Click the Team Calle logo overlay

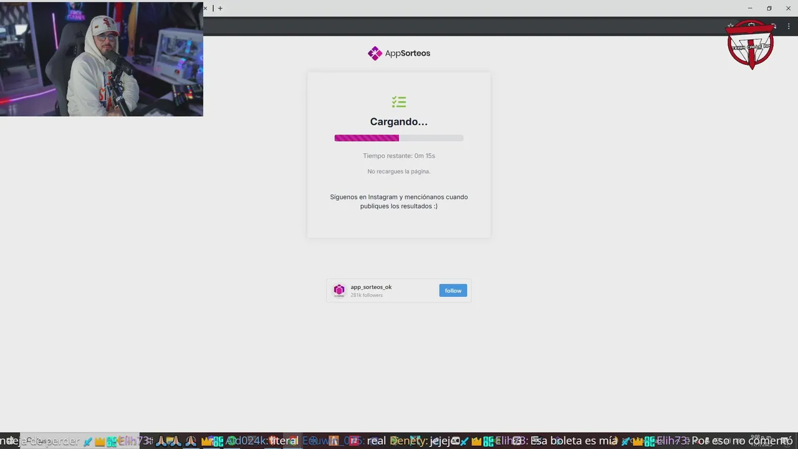coord(751,44)
